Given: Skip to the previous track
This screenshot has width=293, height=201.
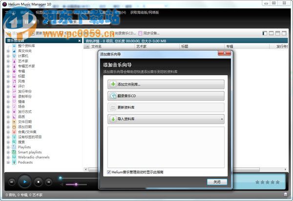Looking at the screenshot, I should click(x=12, y=182).
